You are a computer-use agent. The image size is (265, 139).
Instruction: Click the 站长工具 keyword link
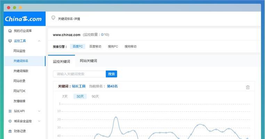(x=79, y=86)
